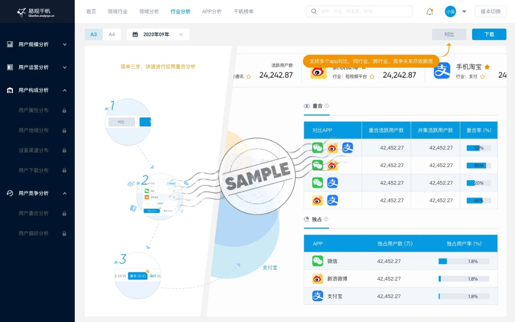515x322 pixels.
Task: Click the APP search input field
Action: pos(359,12)
